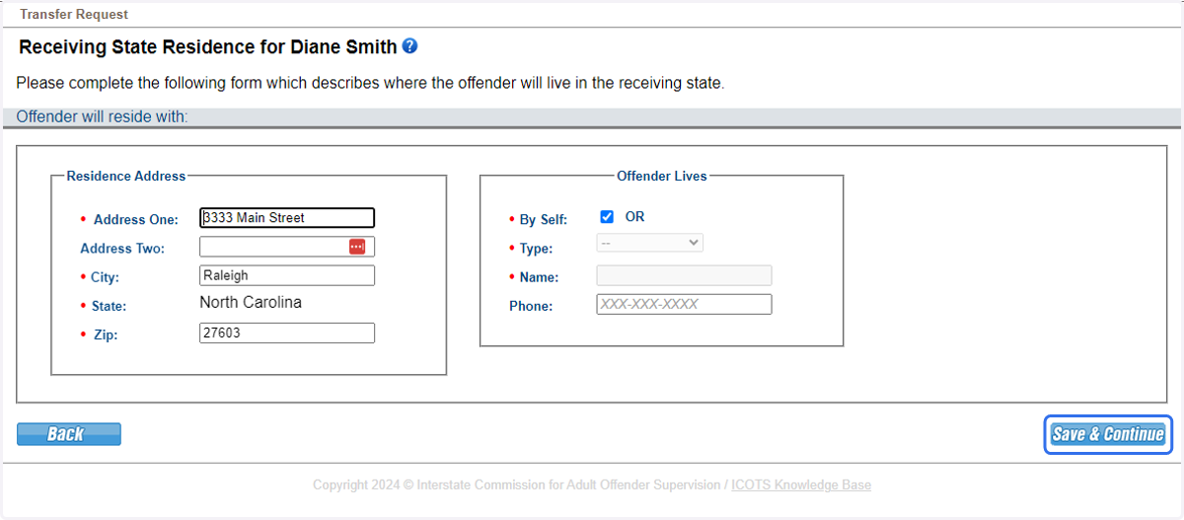
Task: Click the State label
Action: click(110, 306)
